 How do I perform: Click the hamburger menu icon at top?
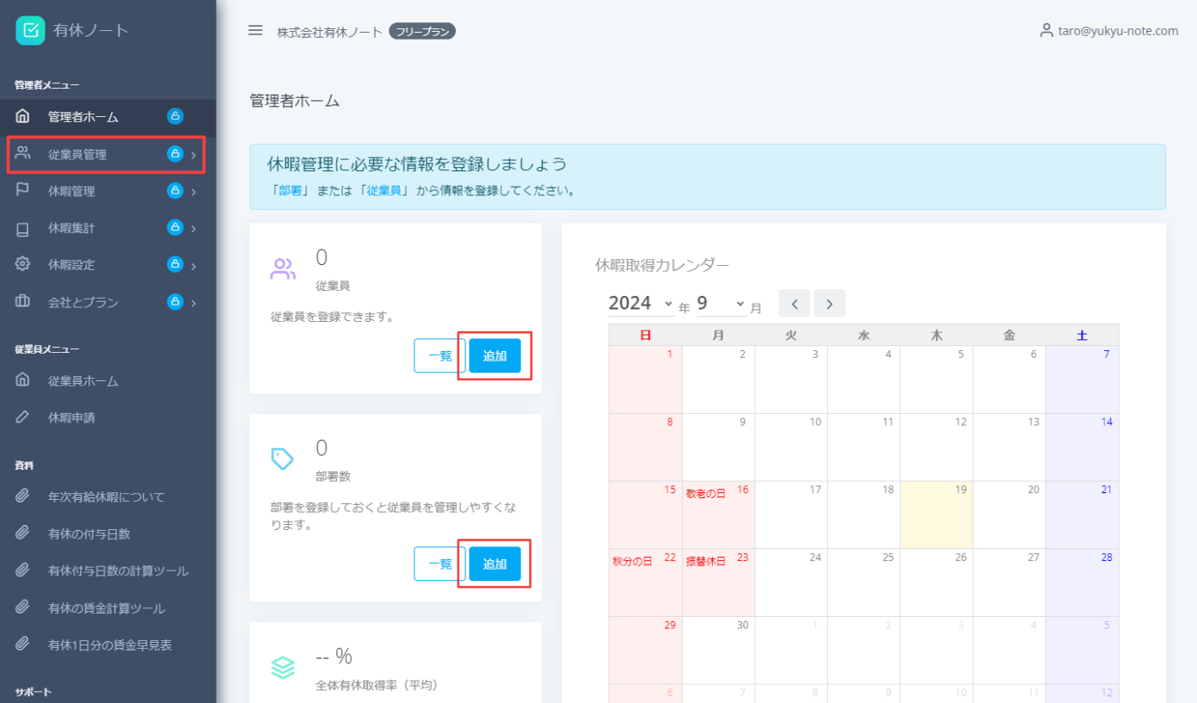click(x=255, y=30)
